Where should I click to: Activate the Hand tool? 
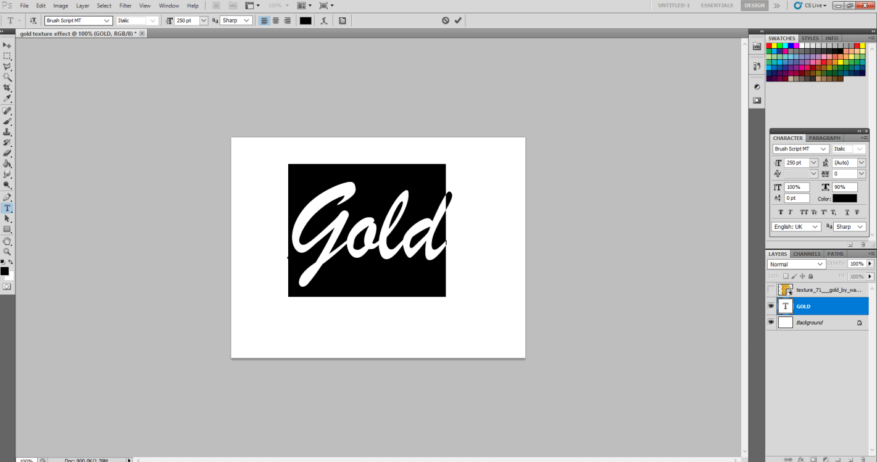(x=7, y=241)
